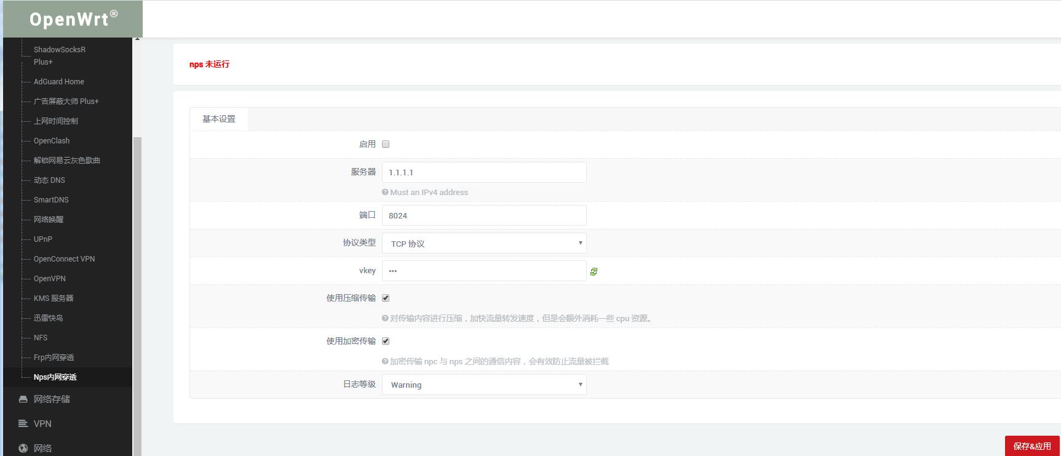Screen dimensions: 1061x456
Task: Open the 协议类型 dropdown showing TCP 协议
Action: [x=484, y=243]
